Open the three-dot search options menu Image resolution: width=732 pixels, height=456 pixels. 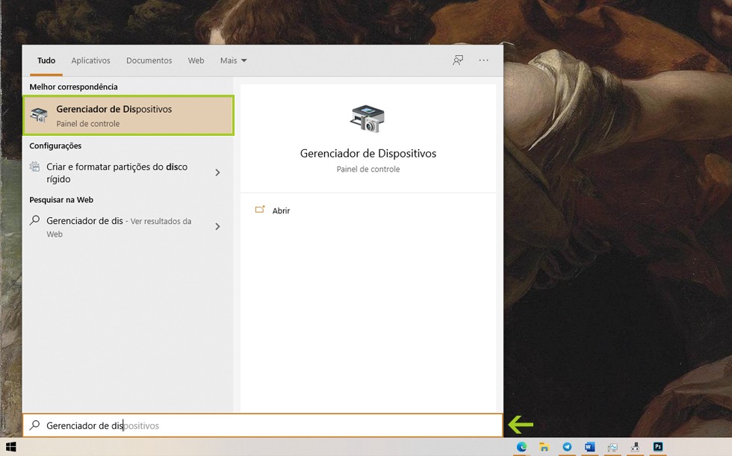pyautogui.click(x=483, y=60)
